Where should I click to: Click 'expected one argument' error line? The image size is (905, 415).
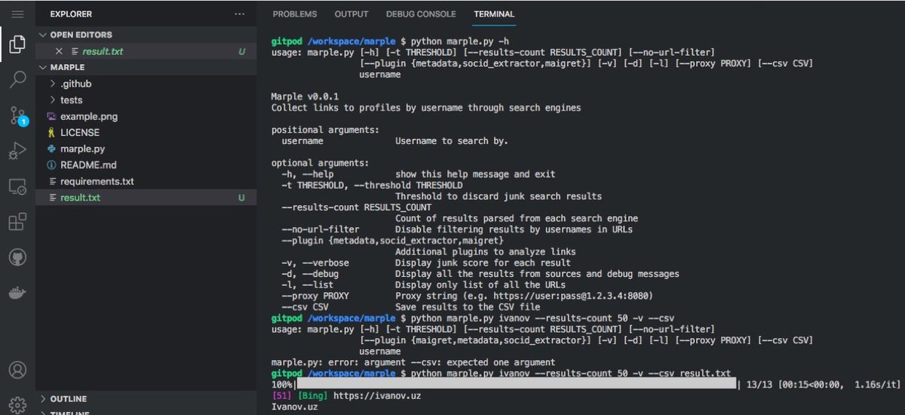413,363
